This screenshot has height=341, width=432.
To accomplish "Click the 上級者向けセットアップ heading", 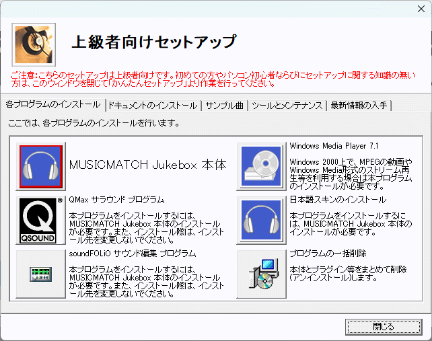I will (x=154, y=42).
